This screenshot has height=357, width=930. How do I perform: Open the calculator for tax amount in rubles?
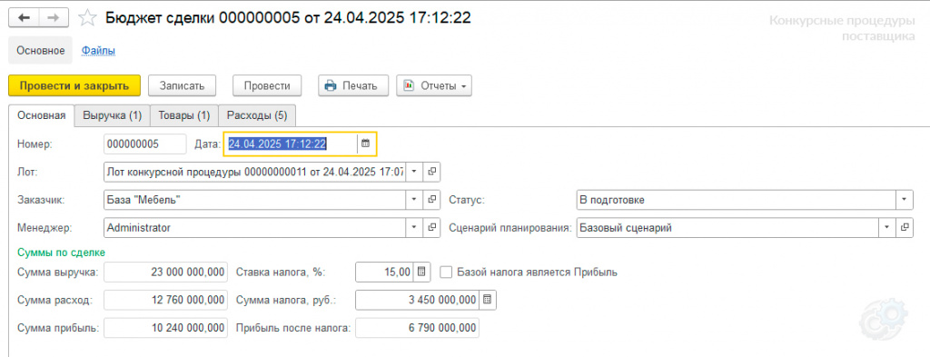(487, 300)
